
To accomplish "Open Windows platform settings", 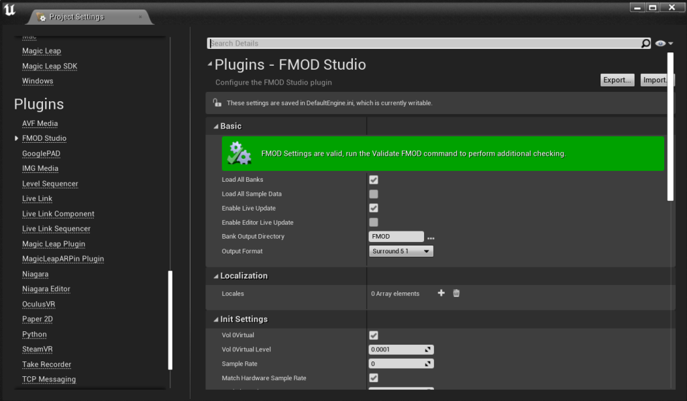I will pyautogui.click(x=38, y=81).
